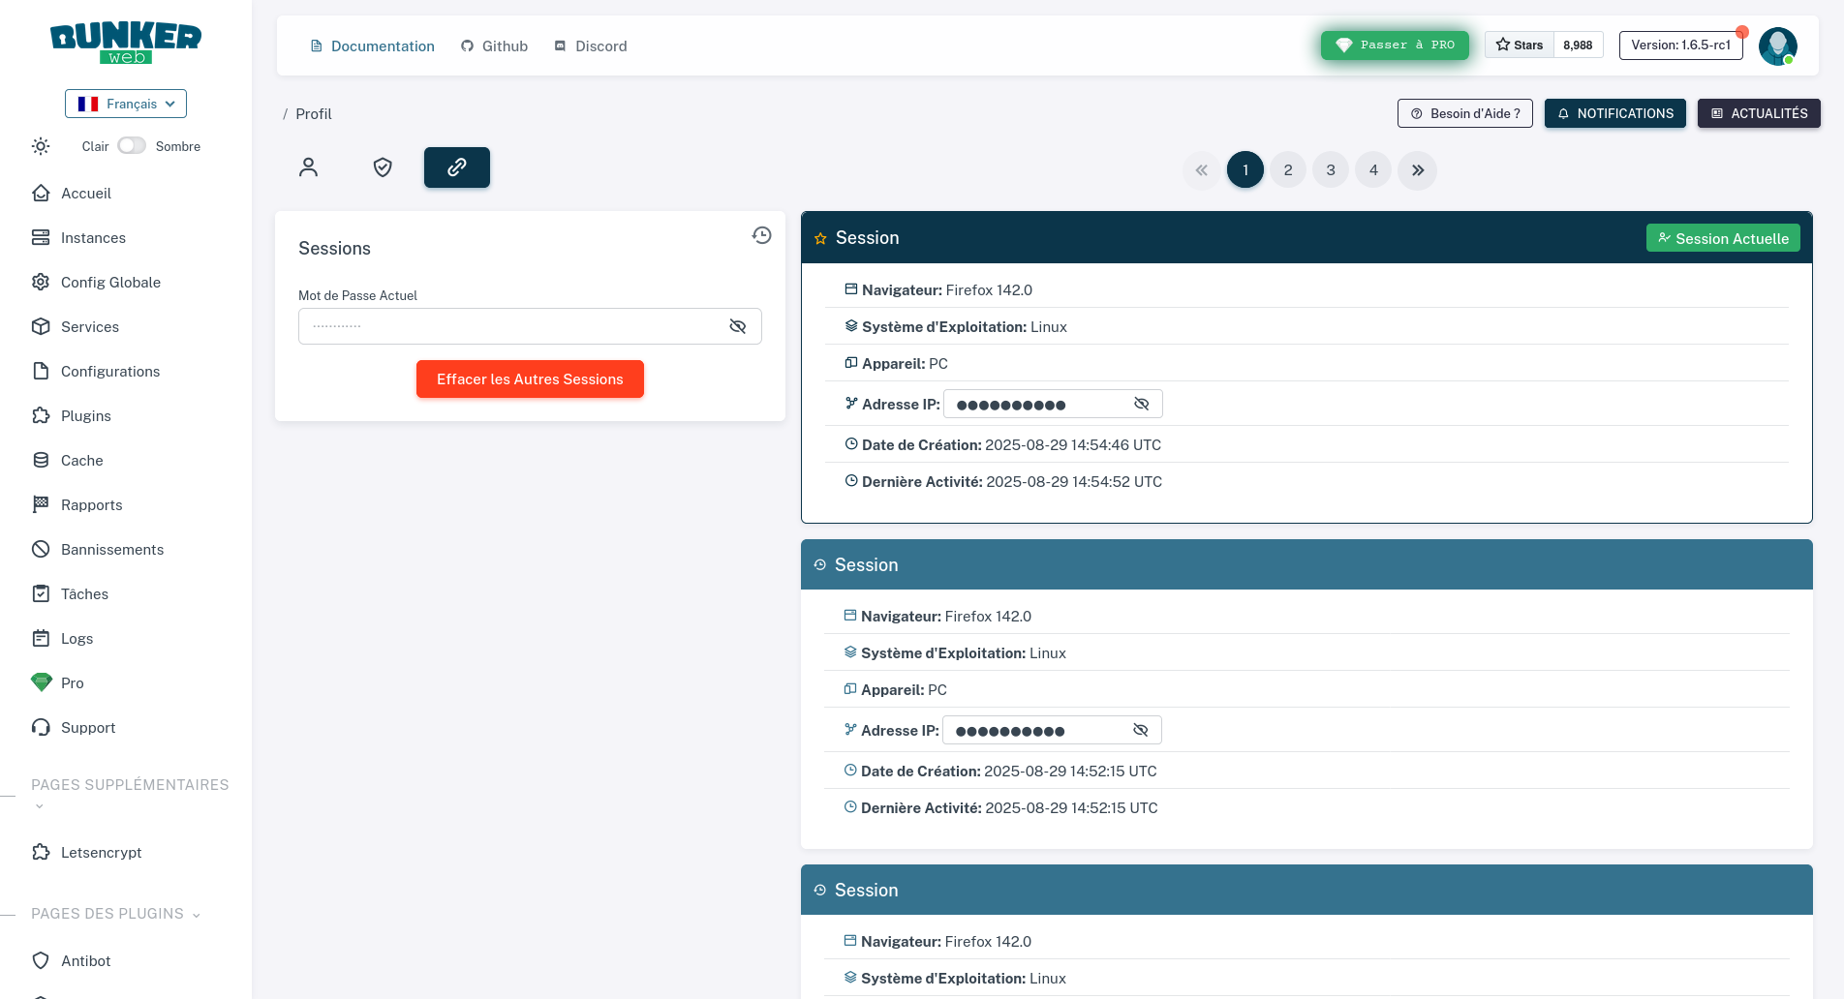Open the security shield tab icon
This screenshot has height=999, width=1844.
[383, 167]
